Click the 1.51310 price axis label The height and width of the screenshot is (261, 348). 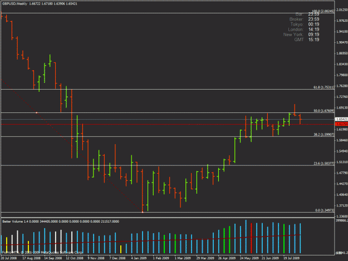(342, 162)
